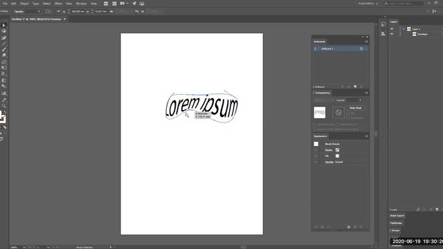Open the Bridge icon in menu bar
Screen dimensions: 443x249
(x=106, y=3)
